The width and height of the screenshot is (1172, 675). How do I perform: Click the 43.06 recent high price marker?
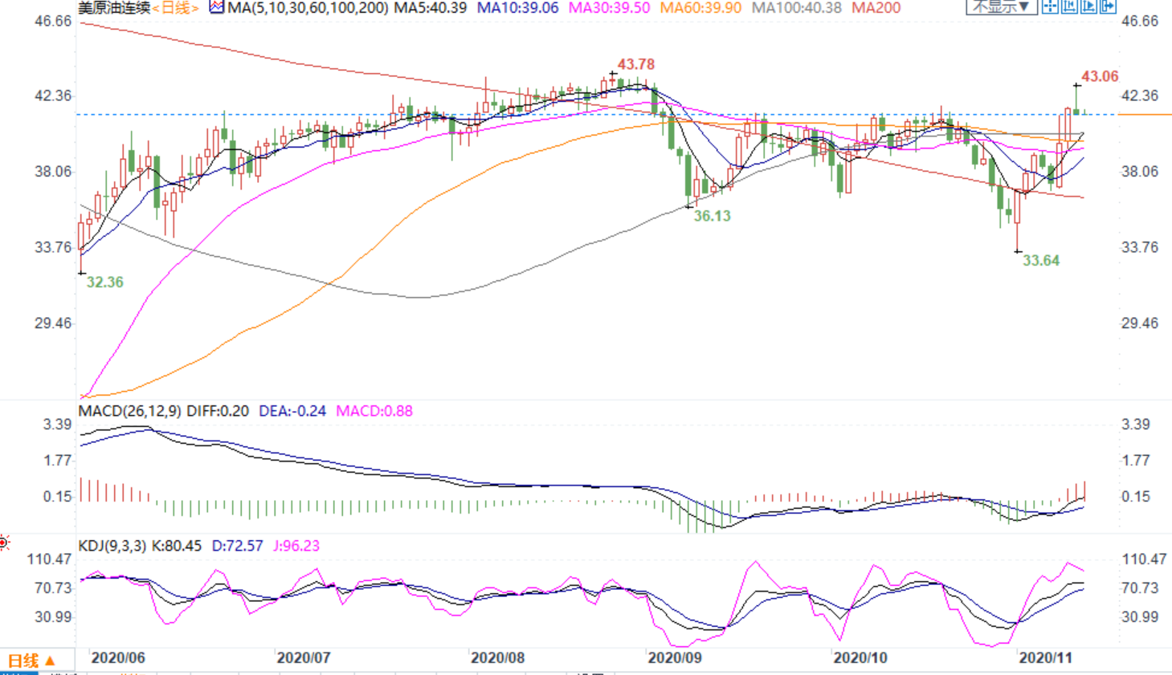(x=1100, y=76)
